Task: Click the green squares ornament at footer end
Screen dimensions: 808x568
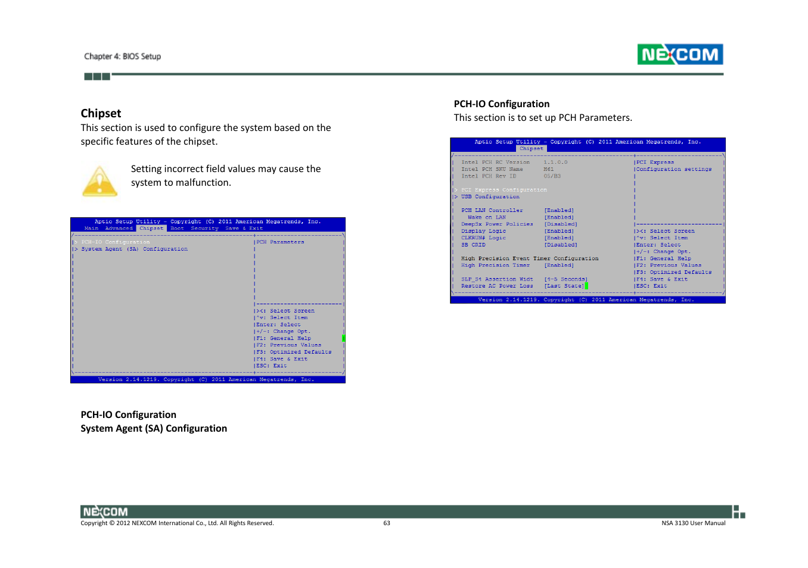Action: pyautogui.click(x=739, y=512)
